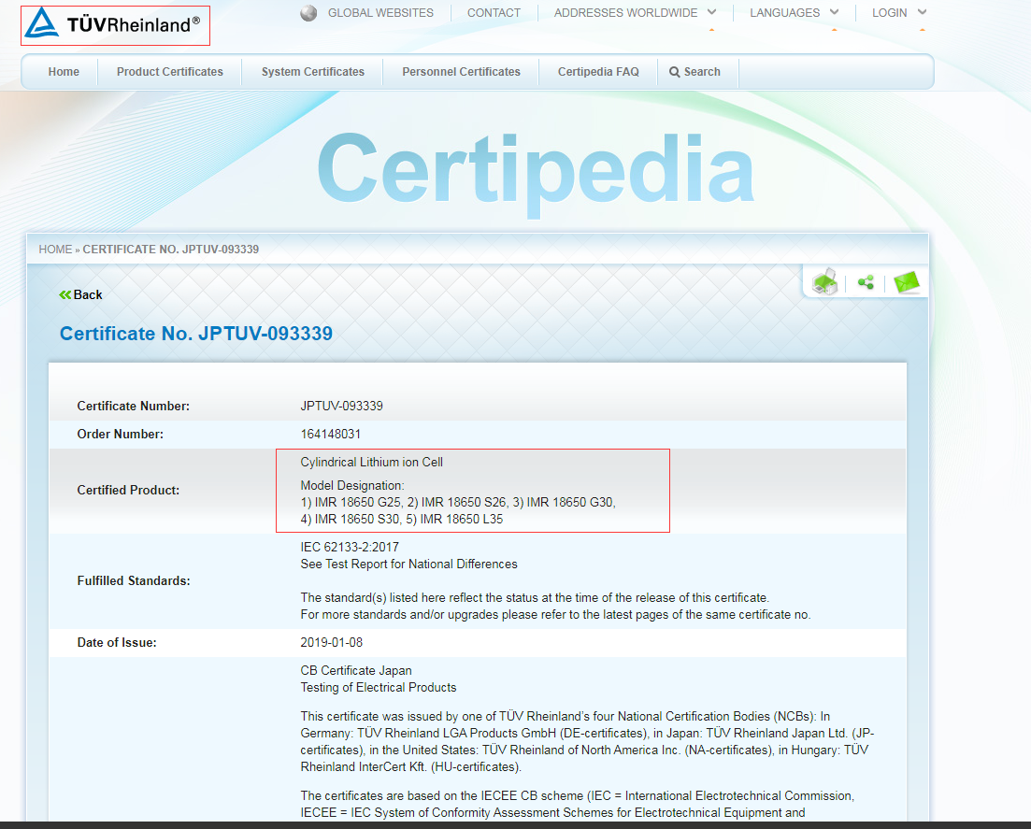Share the certificate via the share icon
Viewport: 1031px width, 829px height.
pyautogui.click(x=866, y=282)
